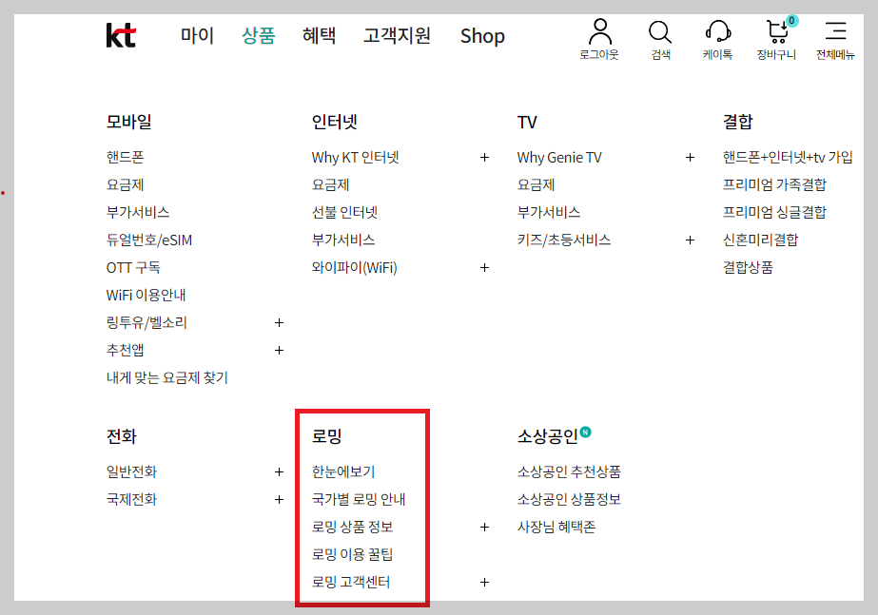878x615 pixels.
Task: Open the 모바일 category heading
Action: tap(128, 122)
